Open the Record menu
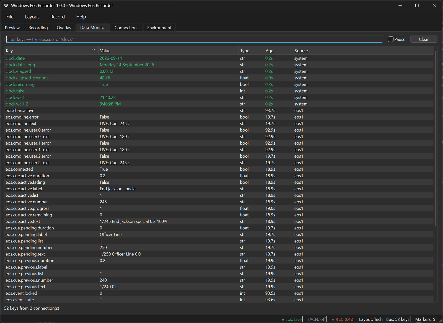443x323 pixels. (57, 17)
